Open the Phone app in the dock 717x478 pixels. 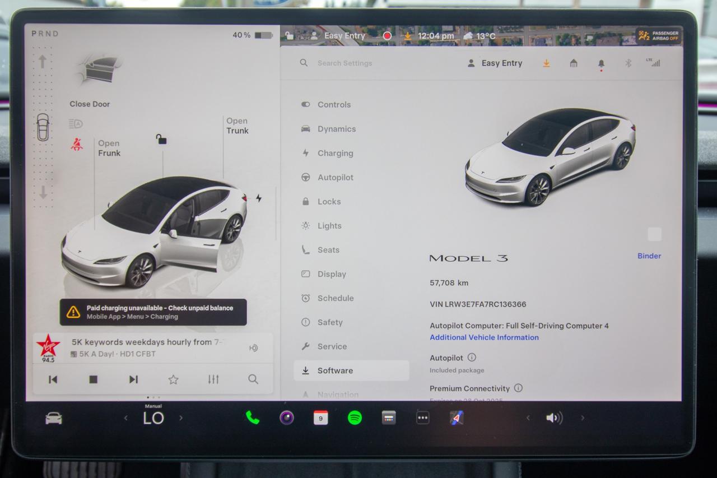[x=252, y=417]
